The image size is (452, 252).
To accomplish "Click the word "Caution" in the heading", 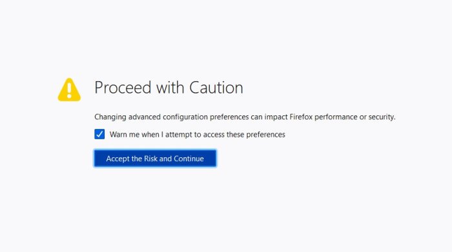I will point(216,88).
